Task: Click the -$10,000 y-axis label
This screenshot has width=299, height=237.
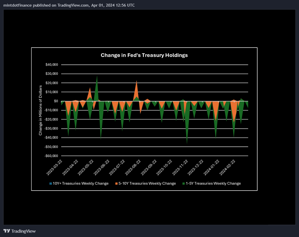Action: 51,110
